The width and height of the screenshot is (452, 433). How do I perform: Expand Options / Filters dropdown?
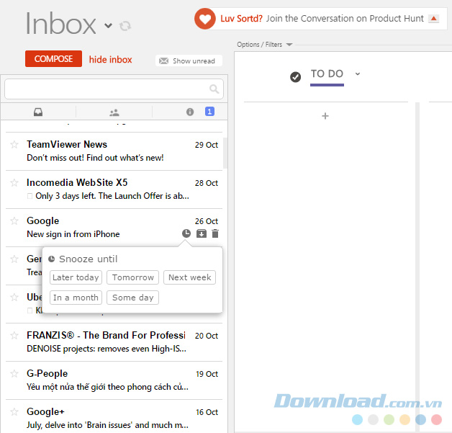[264, 45]
